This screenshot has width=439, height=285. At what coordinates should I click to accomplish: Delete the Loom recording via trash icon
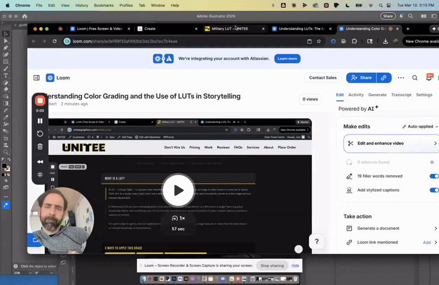coord(40,146)
